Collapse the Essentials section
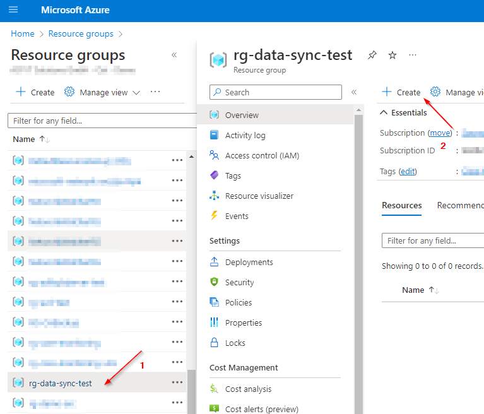484x414 pixels. pyautogui.click(x=384, y=112)
